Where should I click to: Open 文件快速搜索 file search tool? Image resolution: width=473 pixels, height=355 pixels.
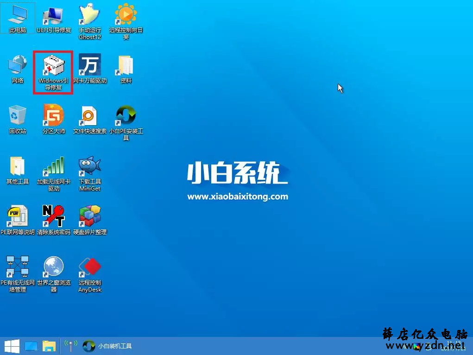90,120
